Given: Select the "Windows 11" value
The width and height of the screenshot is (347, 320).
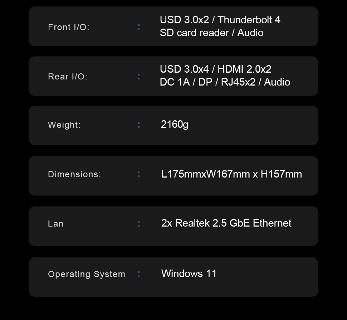Looking at the screenshot, I should [x=189, y=273].
